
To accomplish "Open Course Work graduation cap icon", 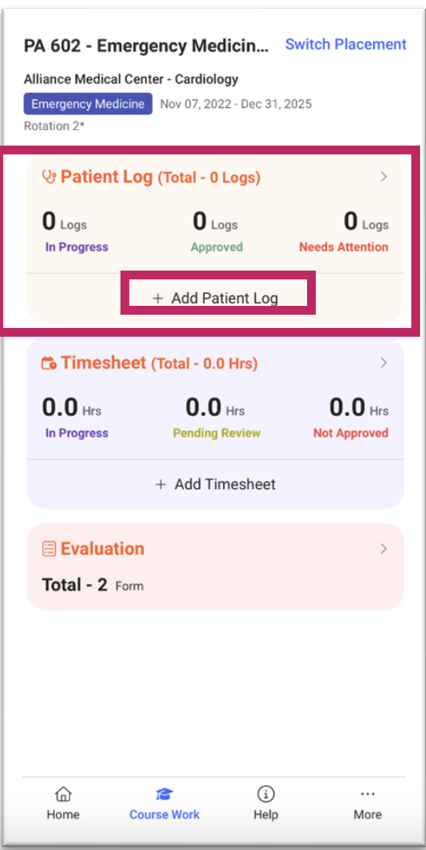I will [164, 794].
